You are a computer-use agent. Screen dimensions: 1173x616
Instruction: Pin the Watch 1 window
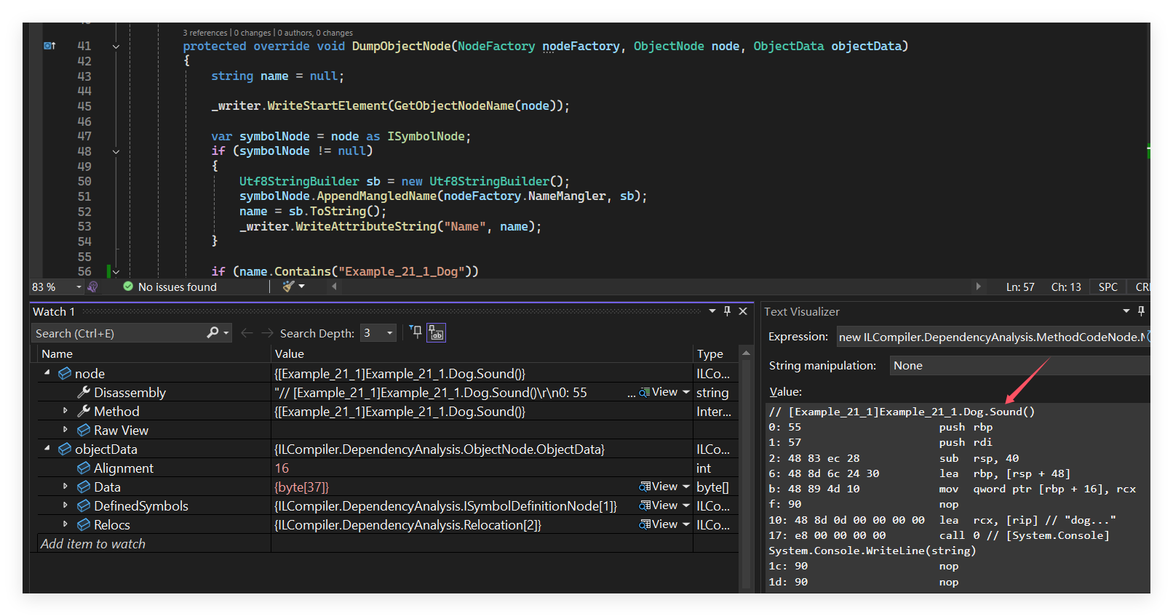(727, 311)
